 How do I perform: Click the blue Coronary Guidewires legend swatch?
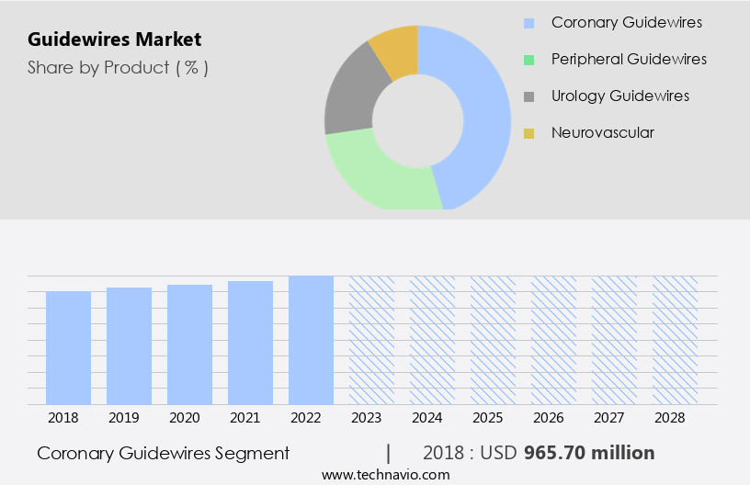click(x=528, y=23)
